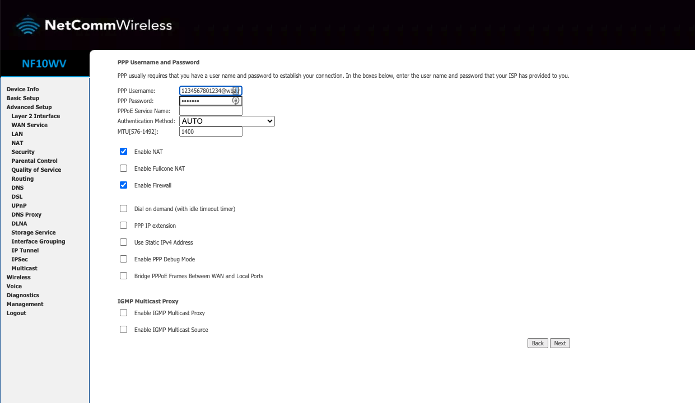Click Logout in the sidebar
This screenshot has height=403, width=695.
coord(16,313)
